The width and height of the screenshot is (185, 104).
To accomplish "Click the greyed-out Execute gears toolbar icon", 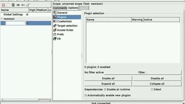I will point(28,5).
